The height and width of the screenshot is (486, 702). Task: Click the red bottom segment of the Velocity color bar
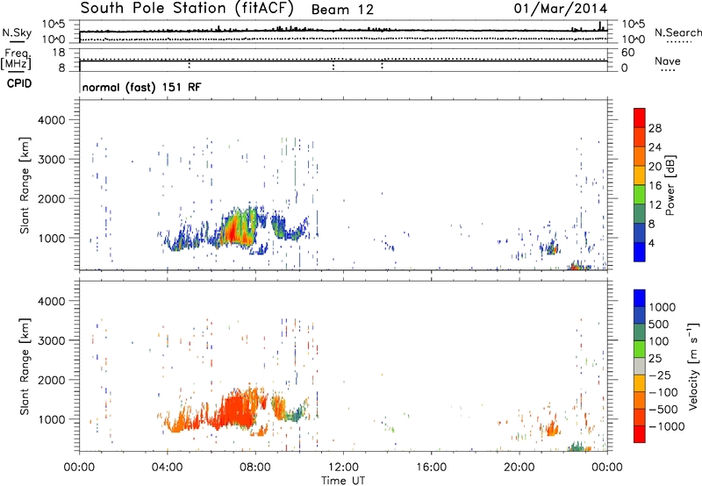coord(640,434)
